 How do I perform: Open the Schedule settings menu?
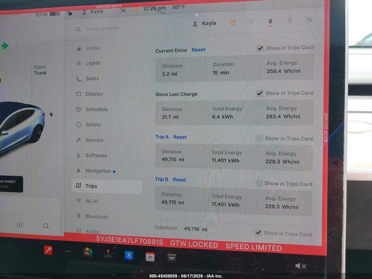click(97, 109)
